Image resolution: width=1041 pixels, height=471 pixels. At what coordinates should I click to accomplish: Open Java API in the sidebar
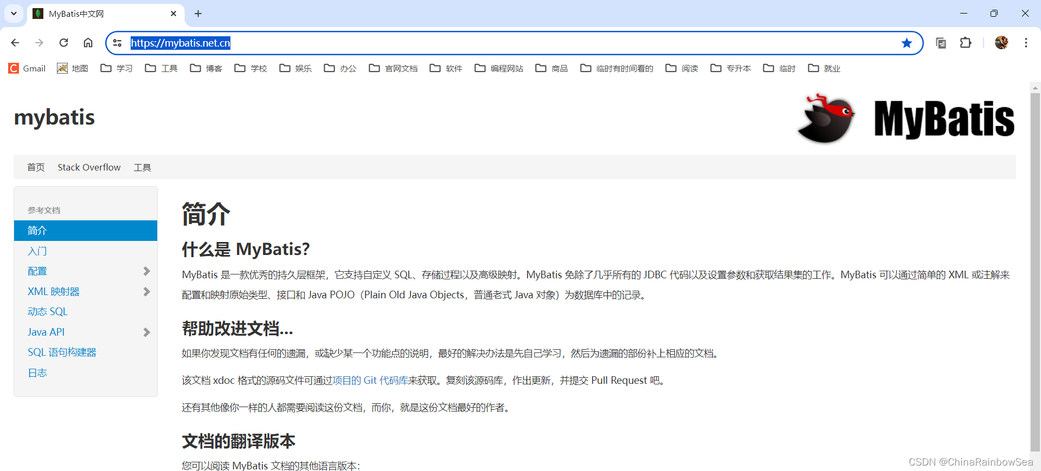(x=46, y=332)
